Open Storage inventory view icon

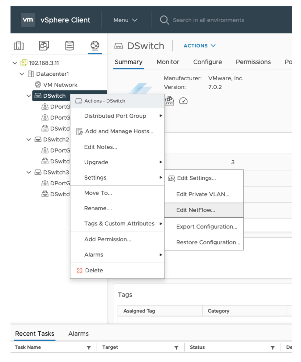[69, 46]
